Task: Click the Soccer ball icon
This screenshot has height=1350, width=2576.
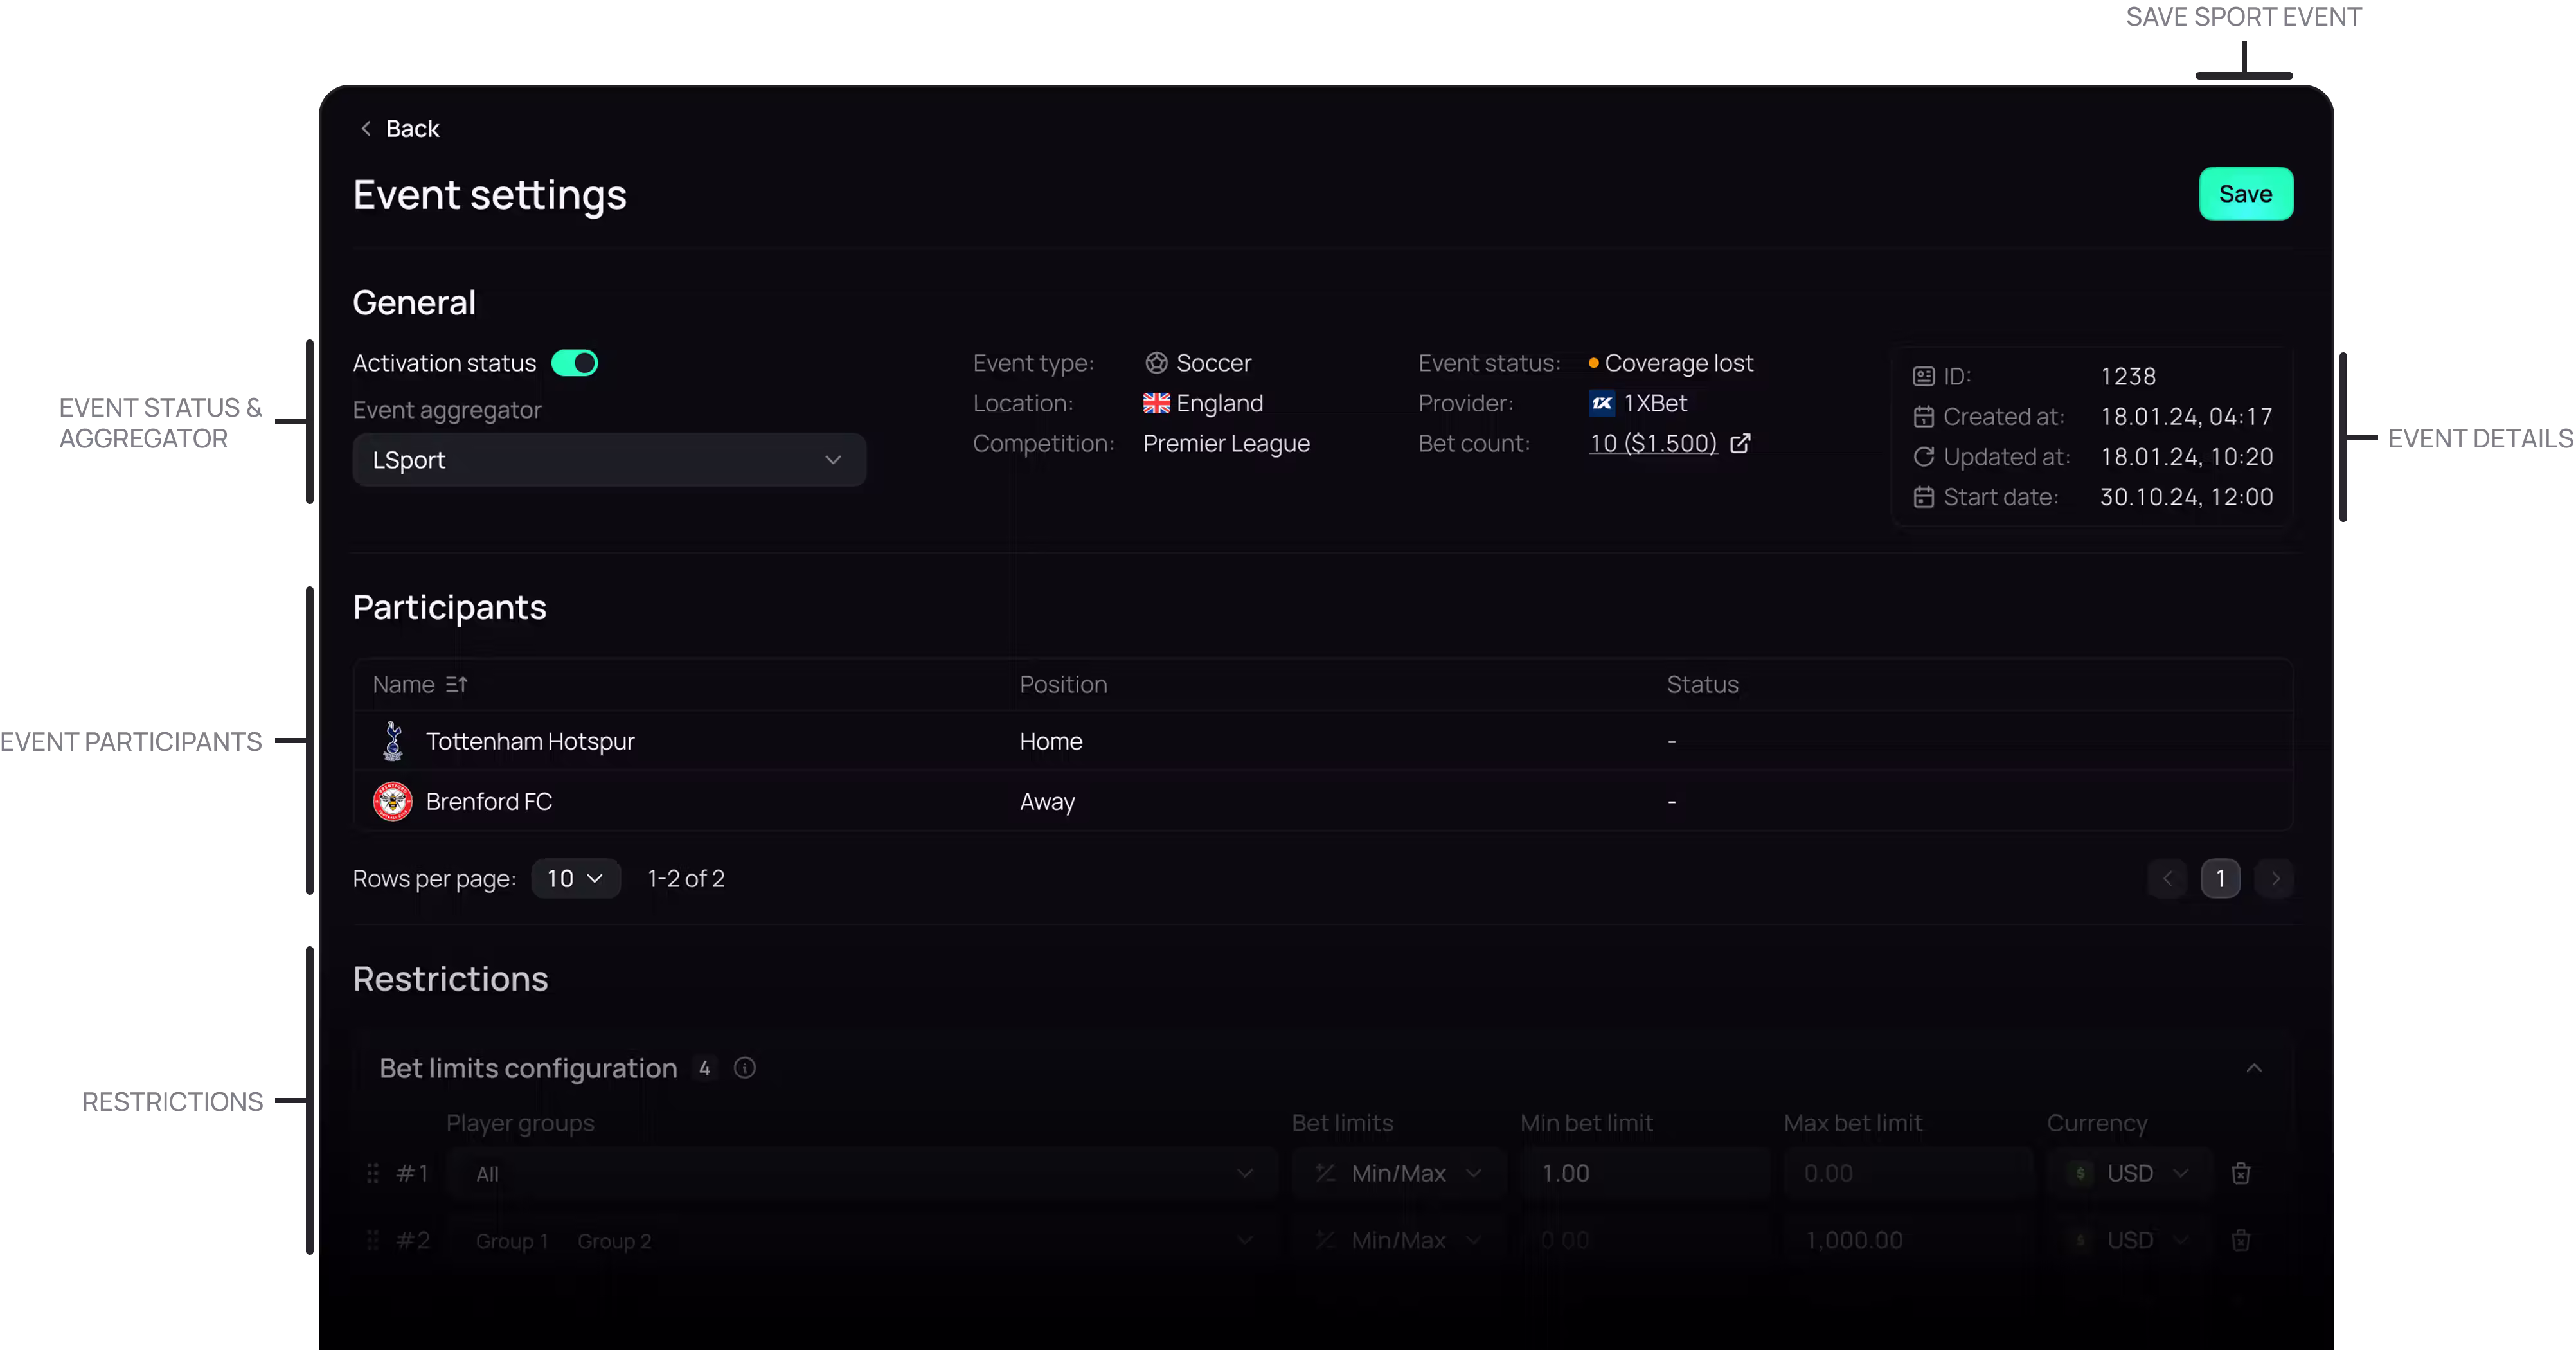Action: pyautogui.click(x=1156, y=363)
